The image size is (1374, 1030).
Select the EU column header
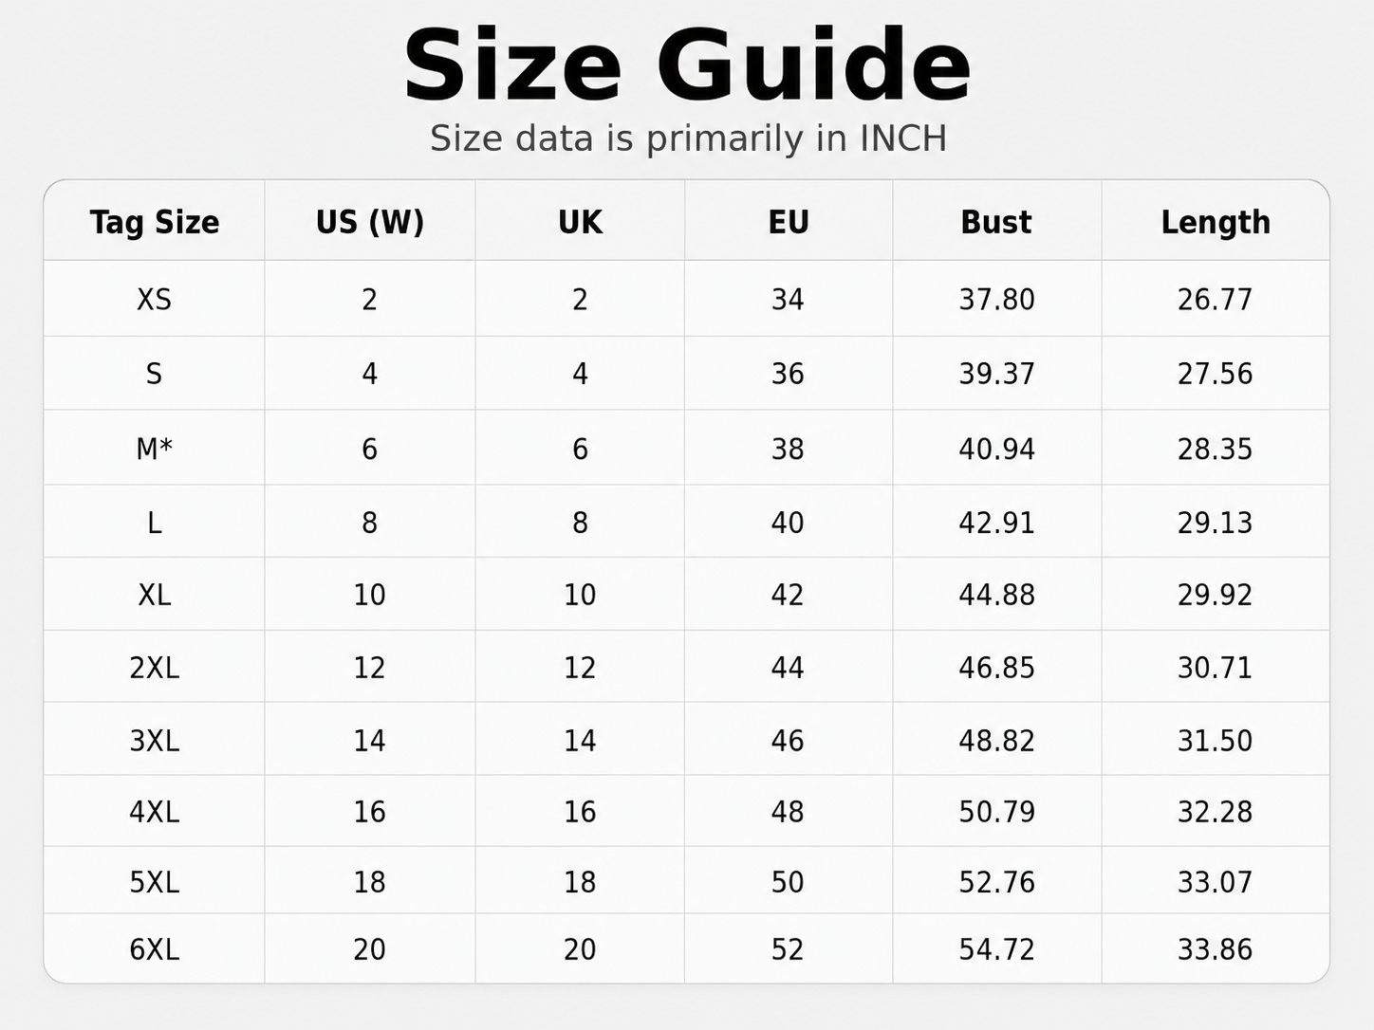tap(789, 222)
